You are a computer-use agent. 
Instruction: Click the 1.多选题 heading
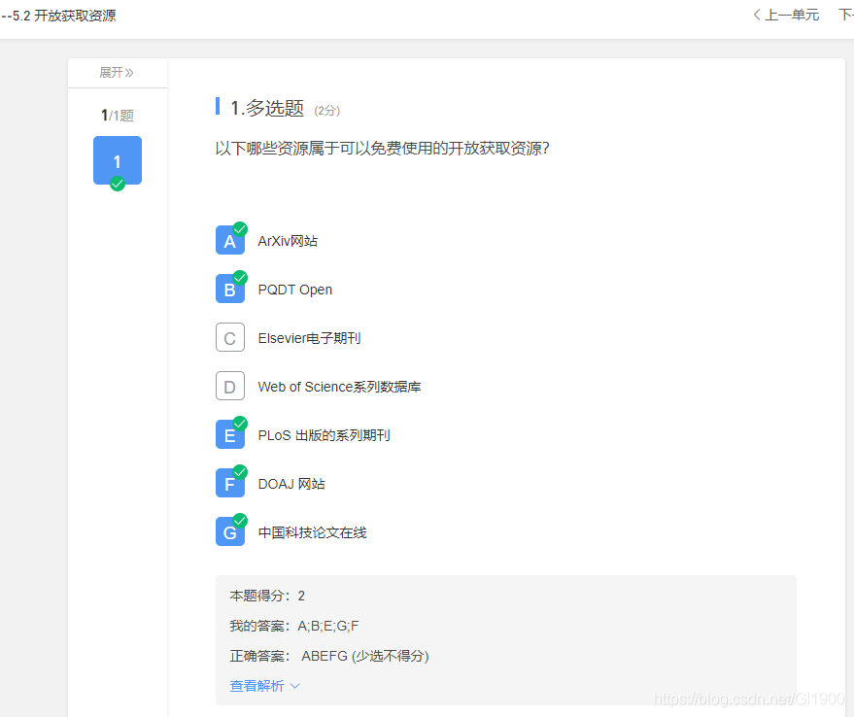point(267,108)
